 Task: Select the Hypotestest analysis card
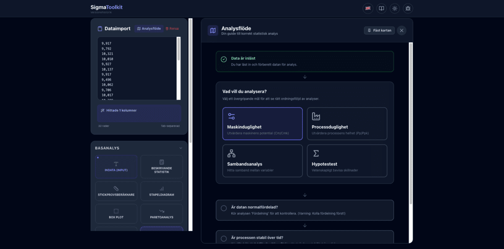(347, 161)
